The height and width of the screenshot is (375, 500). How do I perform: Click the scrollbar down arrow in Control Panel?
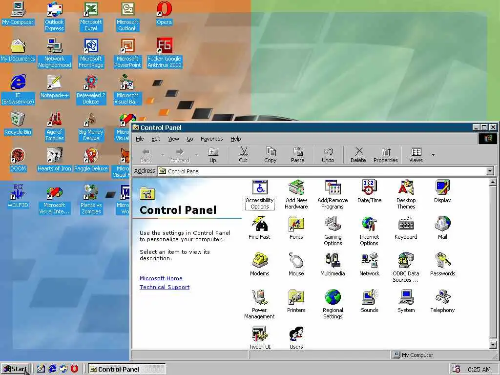pyautogui.click(x=493, y=345)
